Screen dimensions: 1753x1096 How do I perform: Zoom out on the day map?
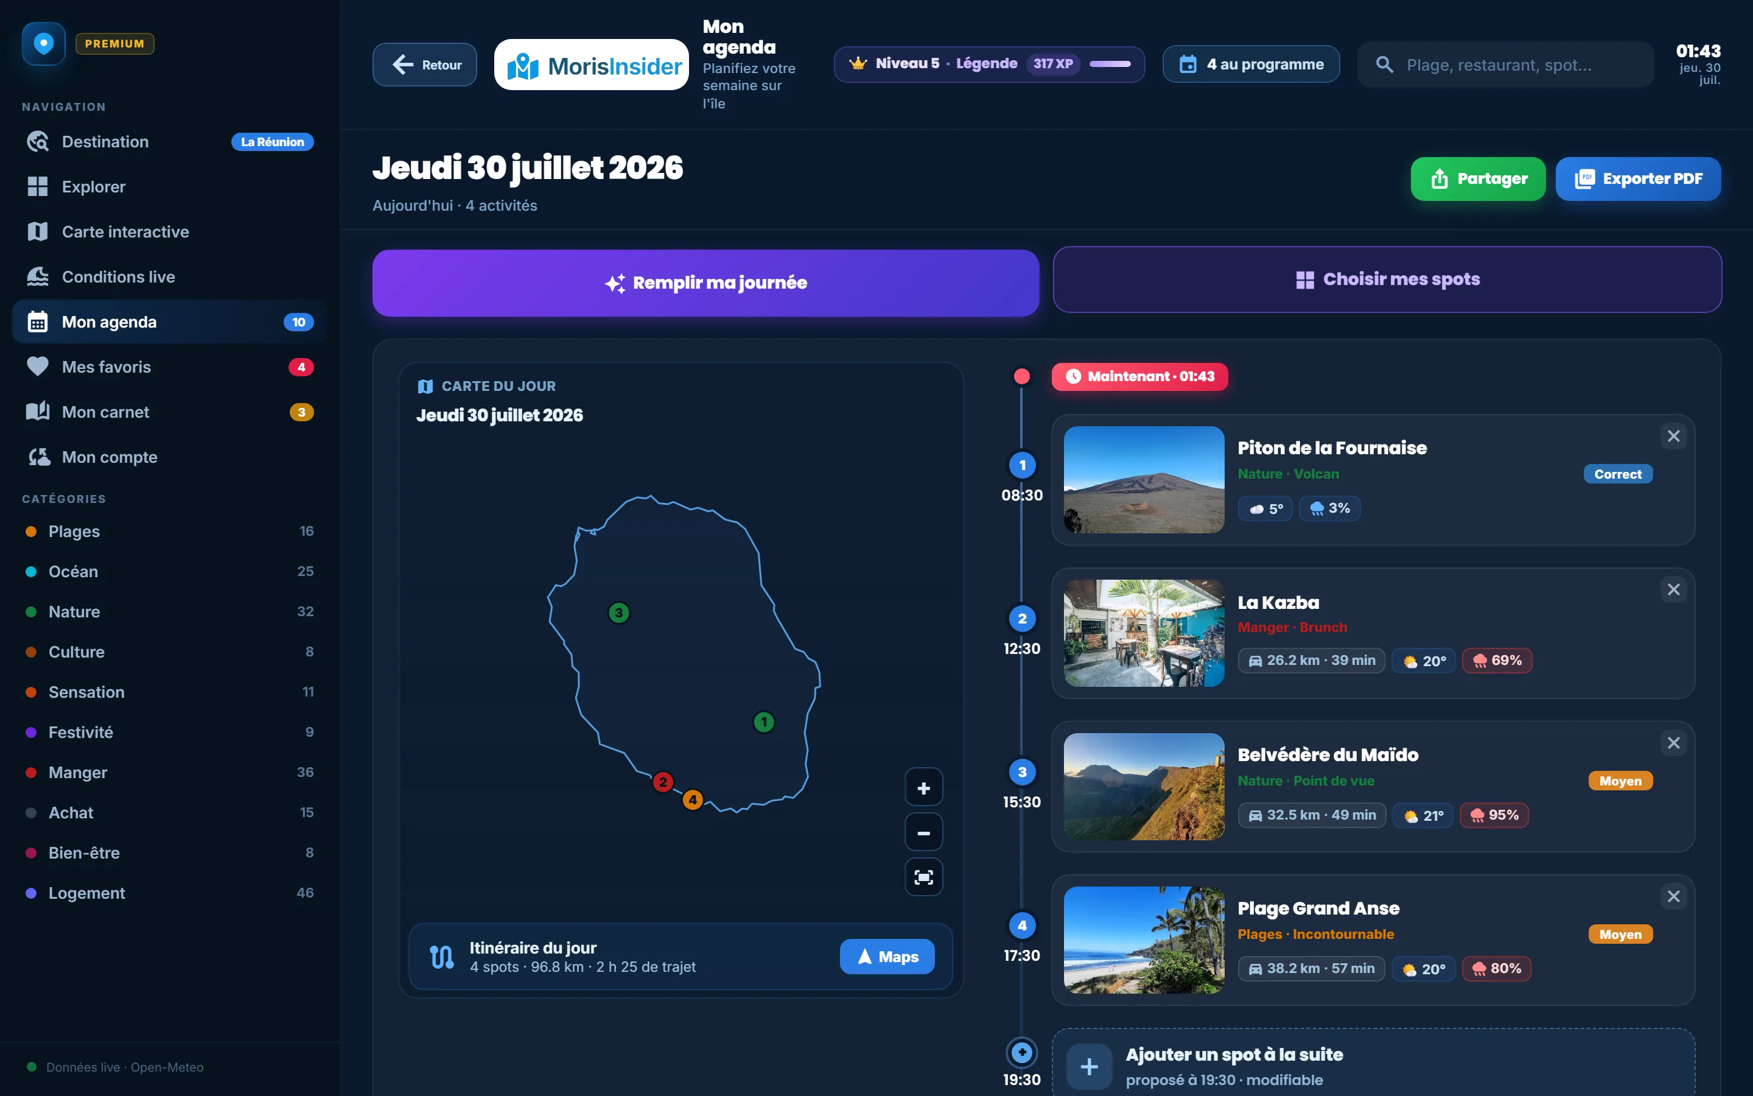coord(923,833)
